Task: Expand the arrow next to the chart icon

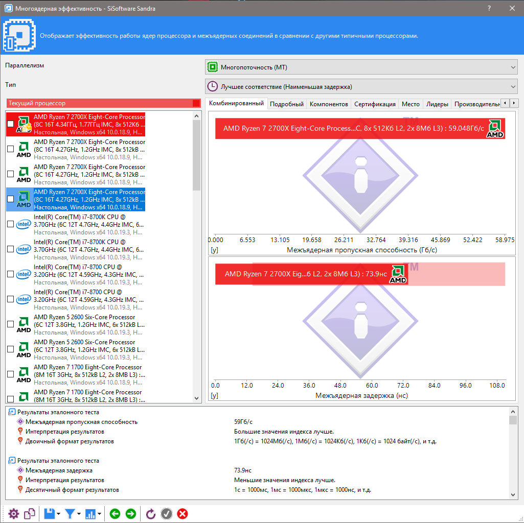Action: click(99, 514)
